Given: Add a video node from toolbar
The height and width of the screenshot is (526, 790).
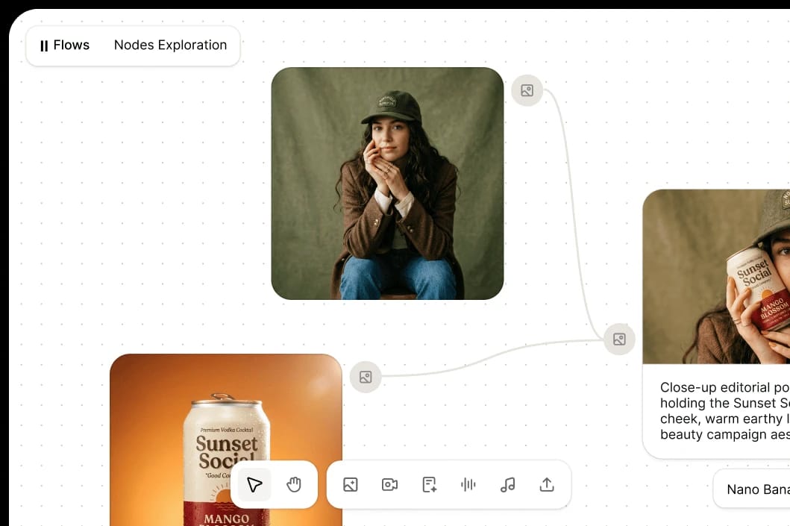Looking at the screenshot, I should (389, 485).
